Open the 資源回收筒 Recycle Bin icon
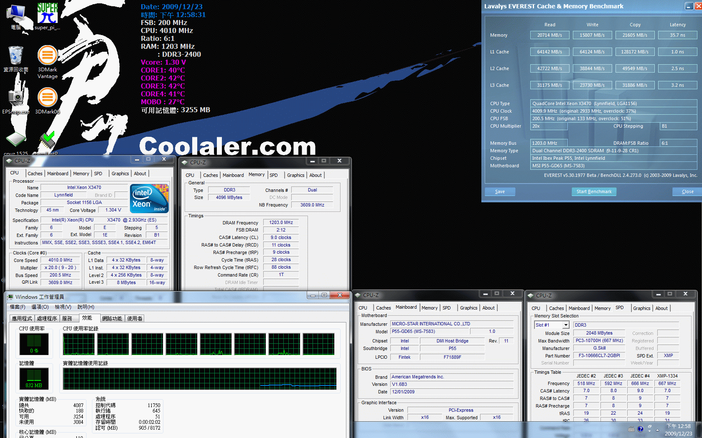 [16, 59]
